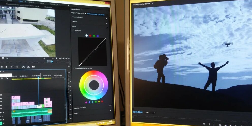
Task: Click the hue saturation color wheel ring
Action: (94, 85)
